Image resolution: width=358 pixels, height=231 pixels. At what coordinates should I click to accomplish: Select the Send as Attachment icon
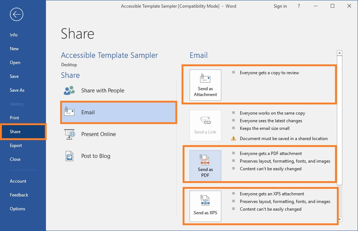click(x=205, y=85)
